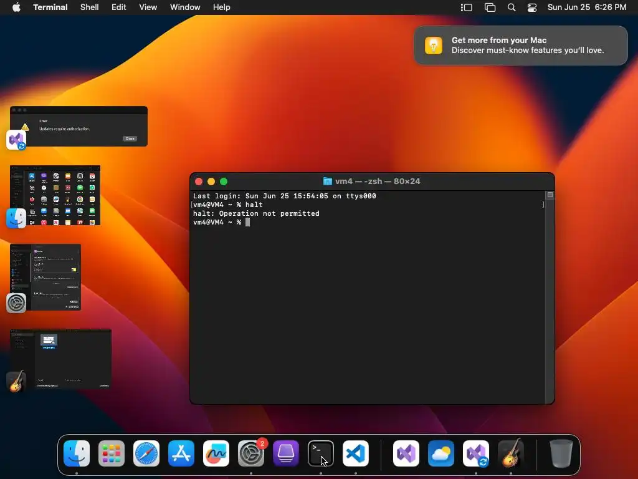This screenshot has height=479, width=638.
Task: Open System Settings with badge in Dock
Action: (251, 453)
